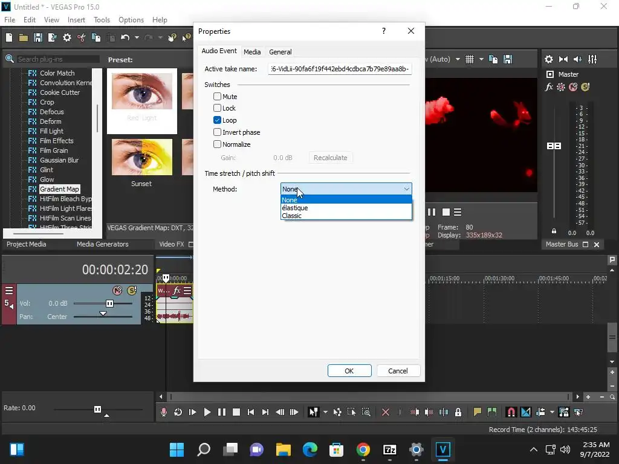Create a new project from toolbar

click(9, 37)
